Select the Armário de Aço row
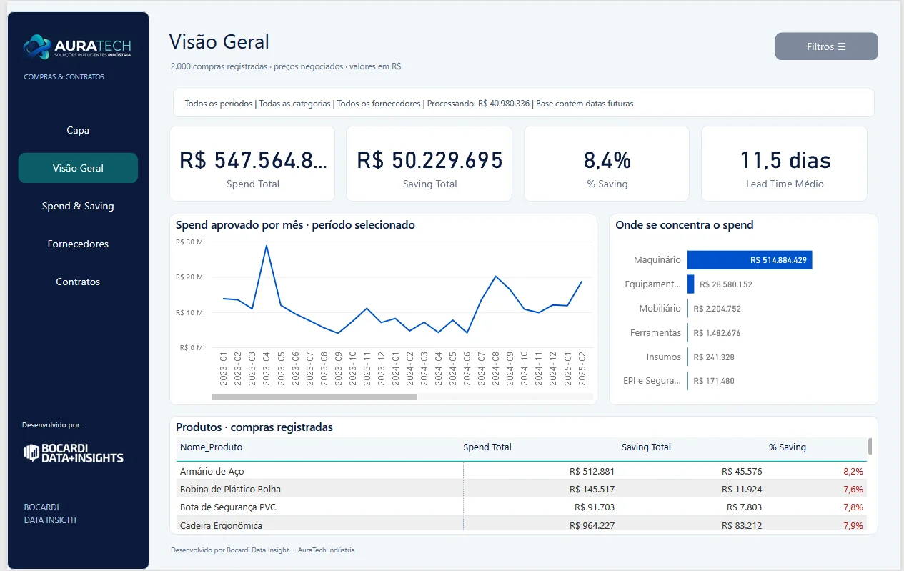This screenshot has height=571, width=904. pos(521,471)
